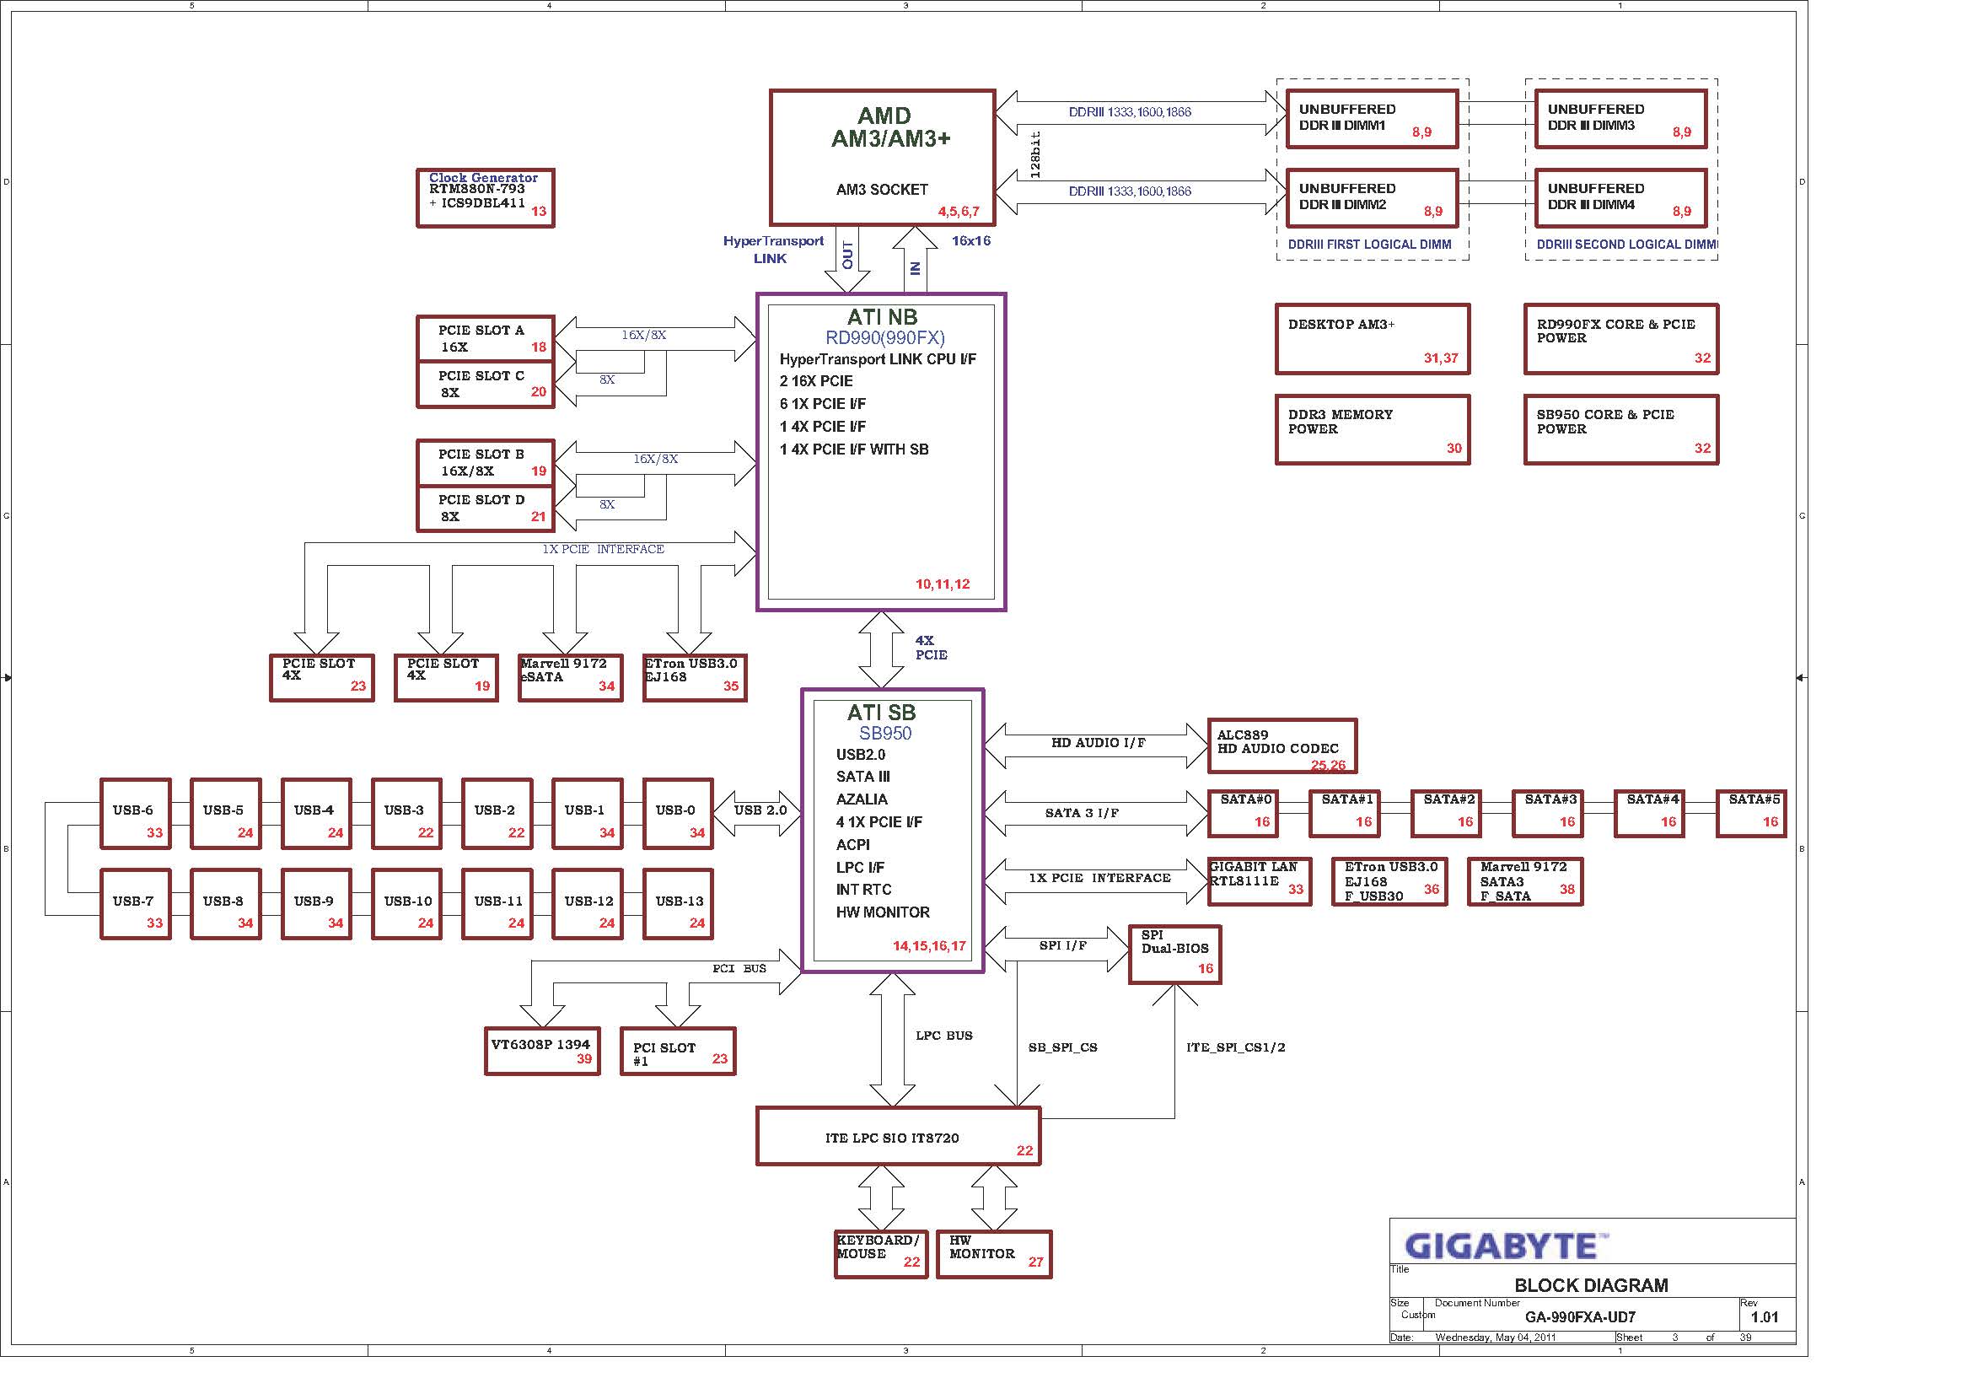1972x1394 pixels.
Task: Click the GA-990FXA-UD7 document number
Action: tap(1579, 1316)
